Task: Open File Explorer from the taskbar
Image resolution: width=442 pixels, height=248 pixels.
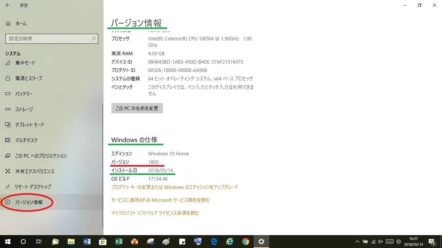Action: (71, 242)
